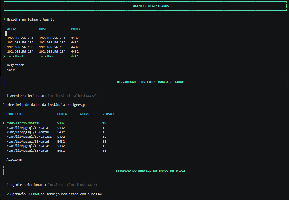Click the RELOAD keyword in success message
This screenshot has height=200, width=289.
tap(33, 194)
